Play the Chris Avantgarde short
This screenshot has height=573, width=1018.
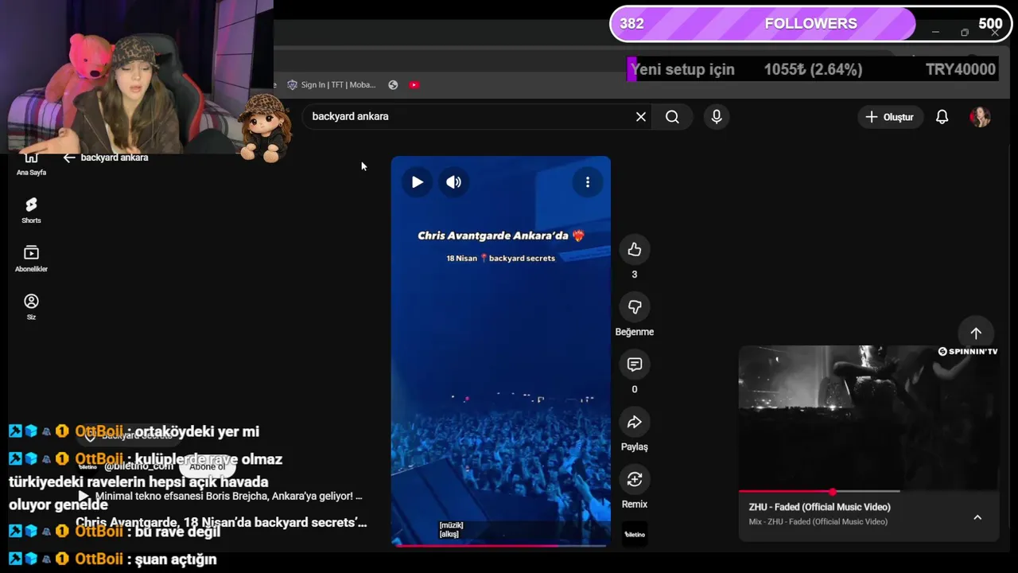point(417,182)
